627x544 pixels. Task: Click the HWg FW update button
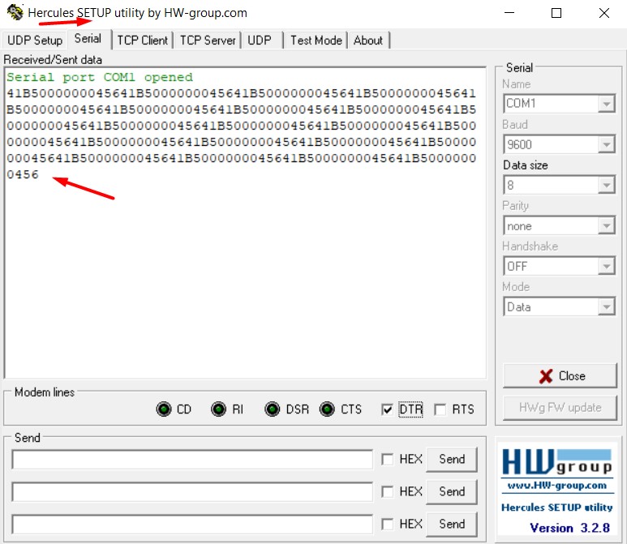560,408
